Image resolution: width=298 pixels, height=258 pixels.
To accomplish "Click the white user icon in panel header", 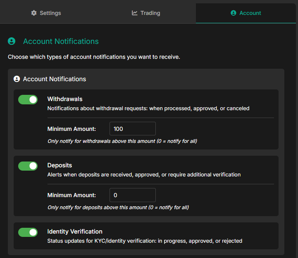I will pos(17,79).
